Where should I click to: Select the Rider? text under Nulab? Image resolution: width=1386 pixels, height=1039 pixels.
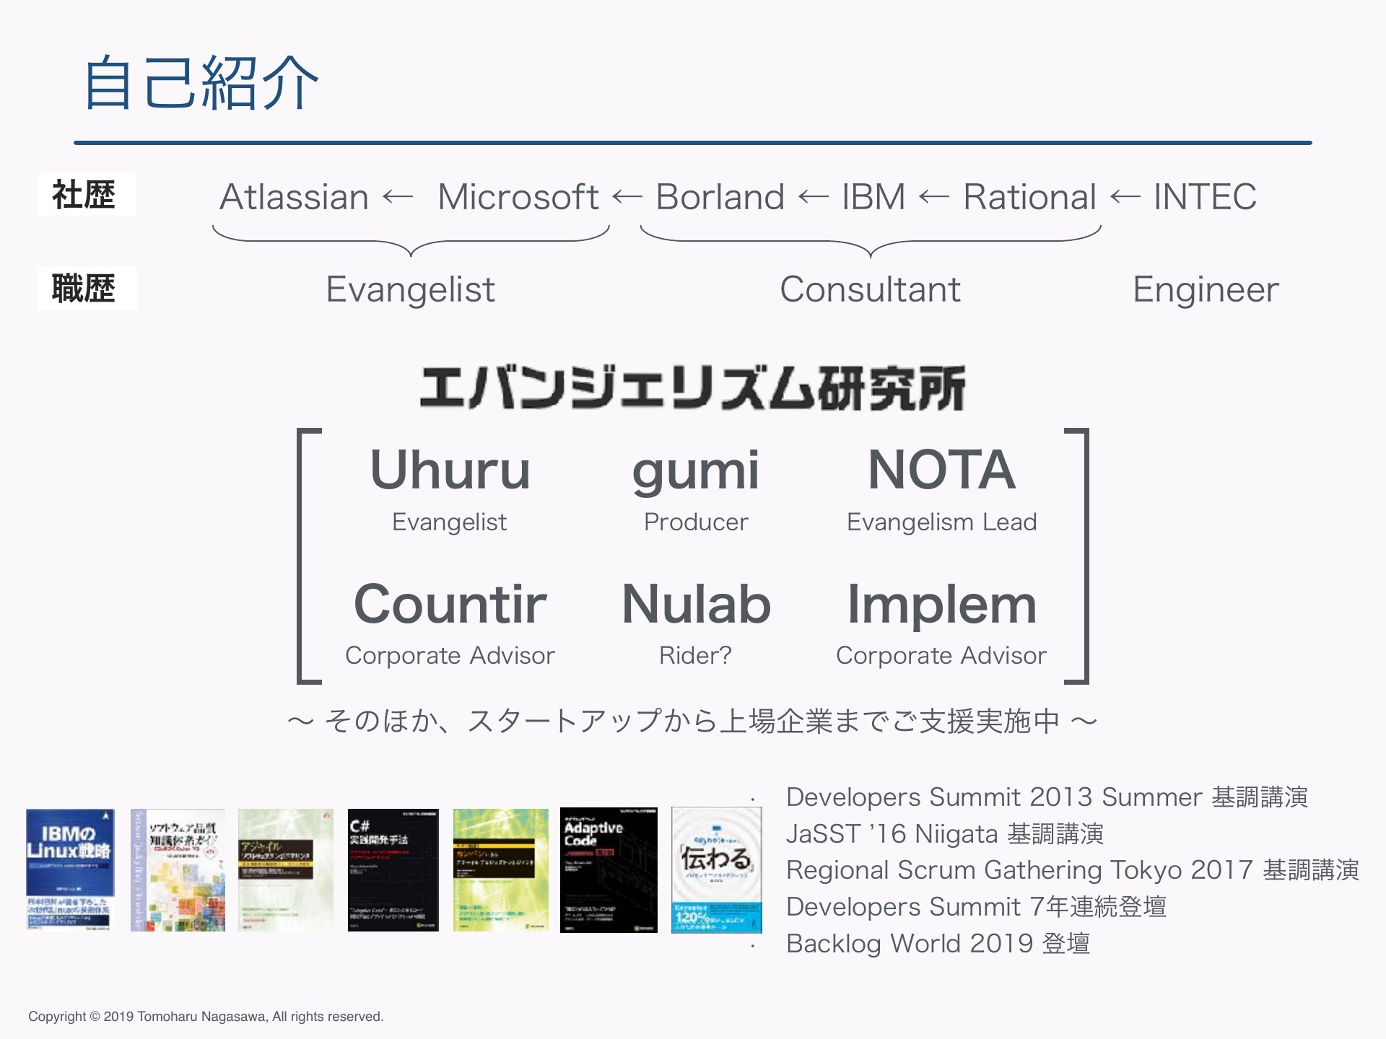pyautogui.click(x=696, y=655)
